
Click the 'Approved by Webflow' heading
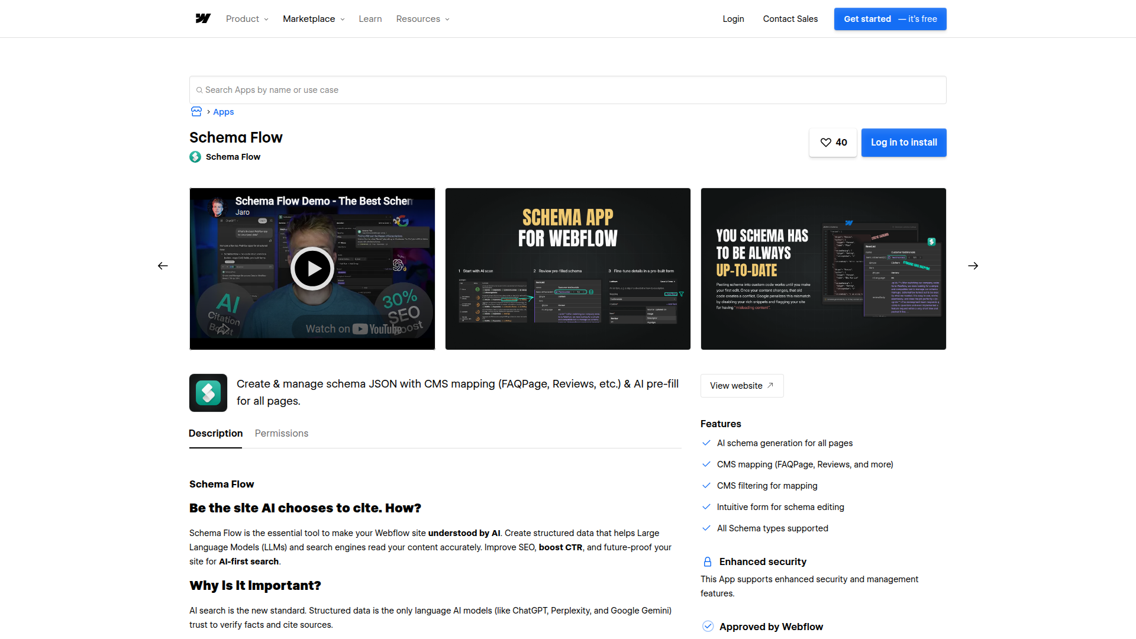tap(771, 627)
